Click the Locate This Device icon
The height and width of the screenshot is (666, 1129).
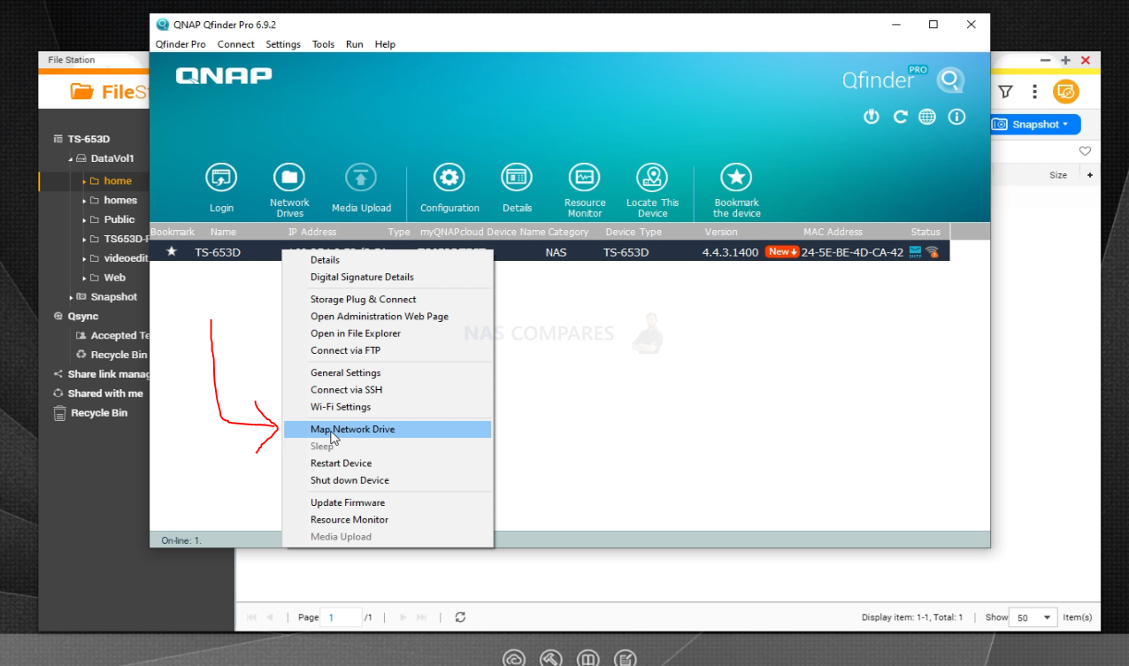point(652,178)
